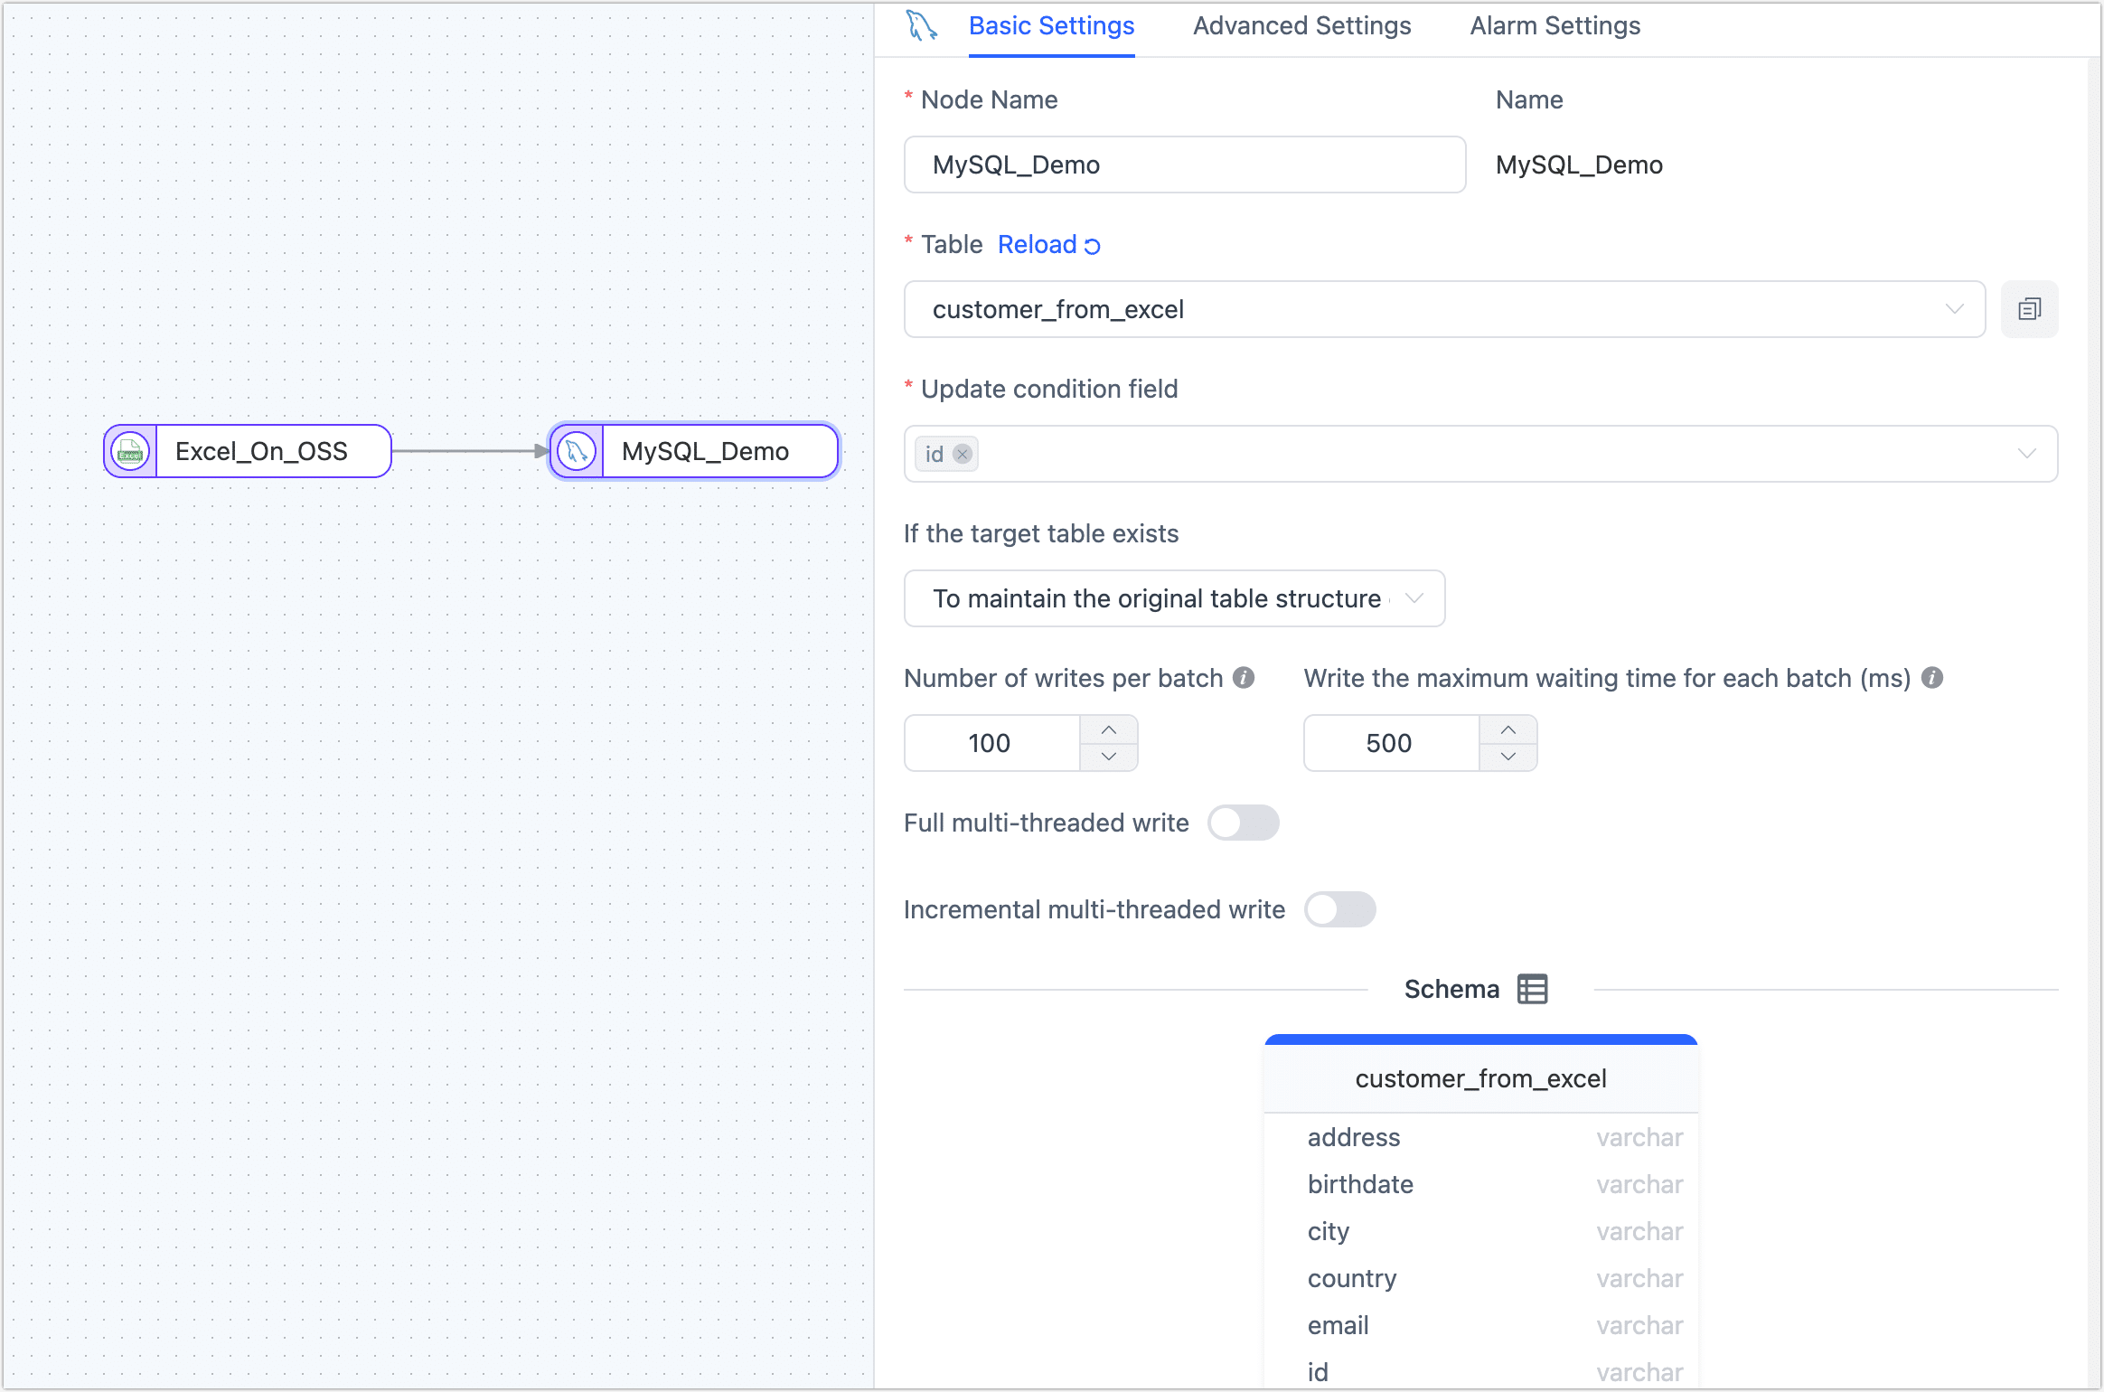Click the MySQL dolphin icon beside the settings tabs
This screenshot has width=2104, height=1392.
click(x=921, y=26)
